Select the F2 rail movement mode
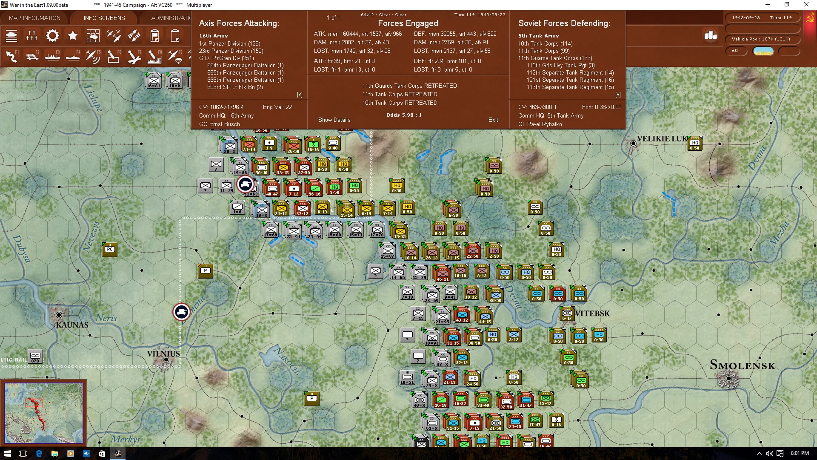 (32, 56)
